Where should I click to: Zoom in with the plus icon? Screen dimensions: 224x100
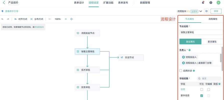click(x=66, y=19)
